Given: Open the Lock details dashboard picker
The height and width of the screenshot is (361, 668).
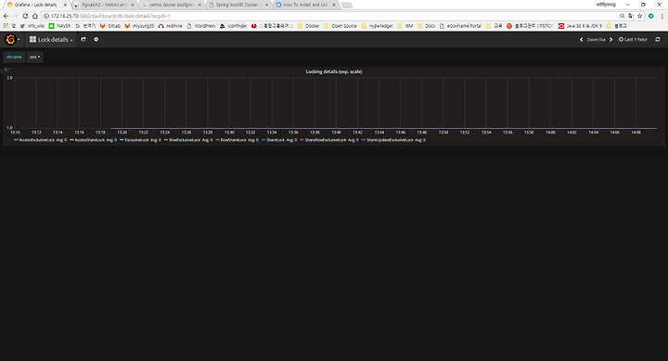Looking at the screenshot, I should pos(51,39).
